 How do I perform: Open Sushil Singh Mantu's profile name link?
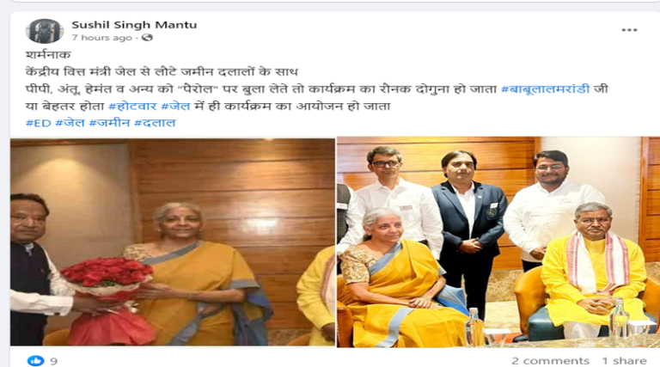[134, 25]
